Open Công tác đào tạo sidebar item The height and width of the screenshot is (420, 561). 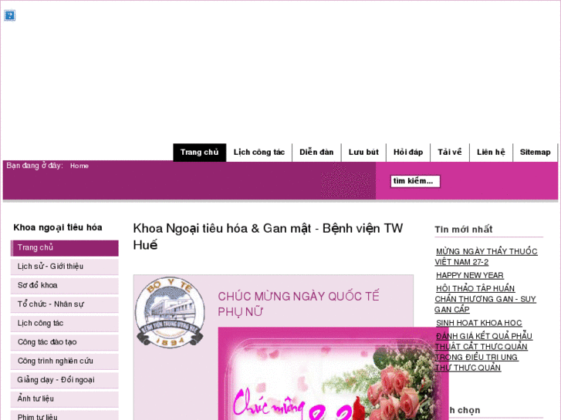(x=64, y=342)
